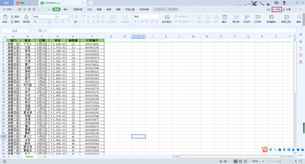Switch to page layout view in status bar
This screenshot has height=164, width=305.
(x=240, y=161)
